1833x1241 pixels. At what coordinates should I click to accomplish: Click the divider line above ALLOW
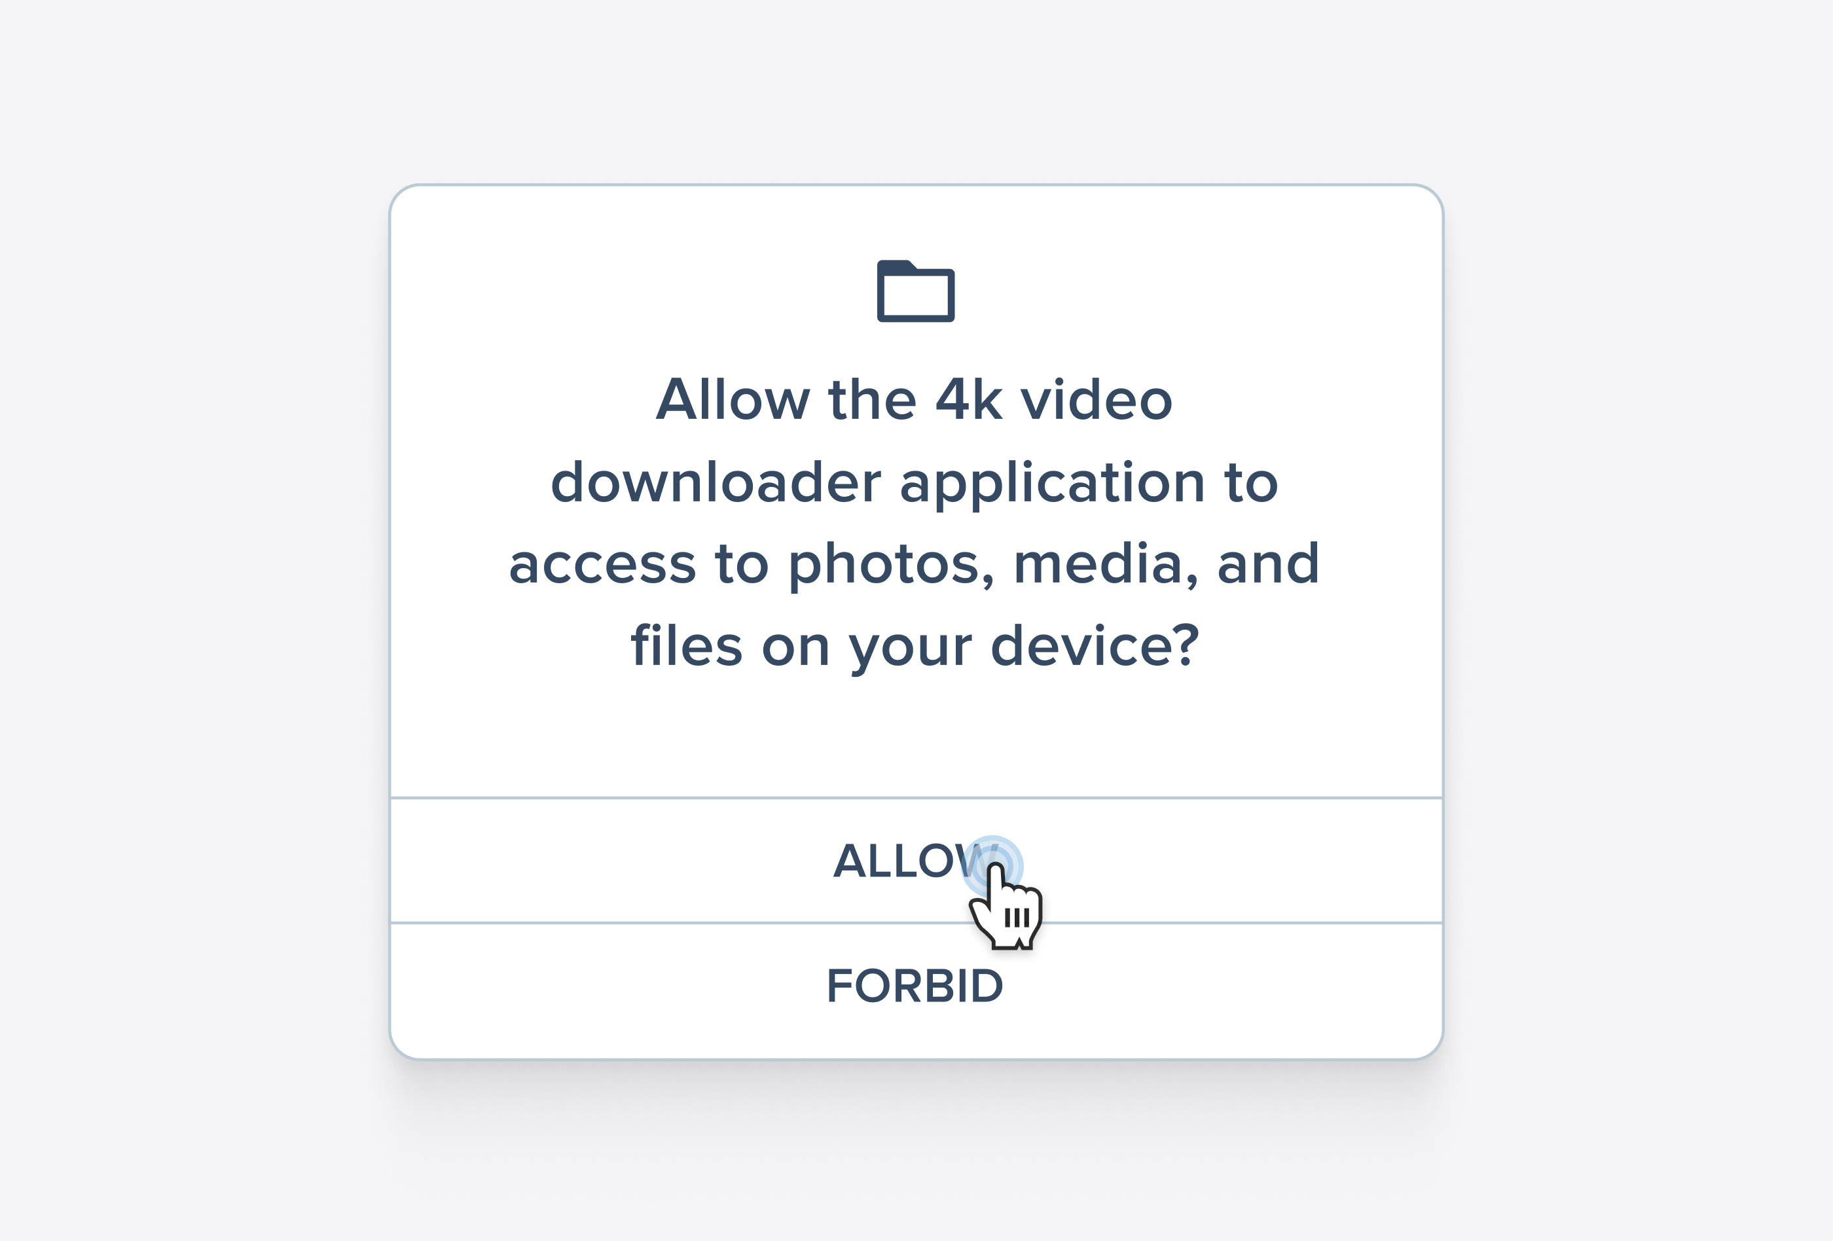pyautogui.click(x=917, y=798)
